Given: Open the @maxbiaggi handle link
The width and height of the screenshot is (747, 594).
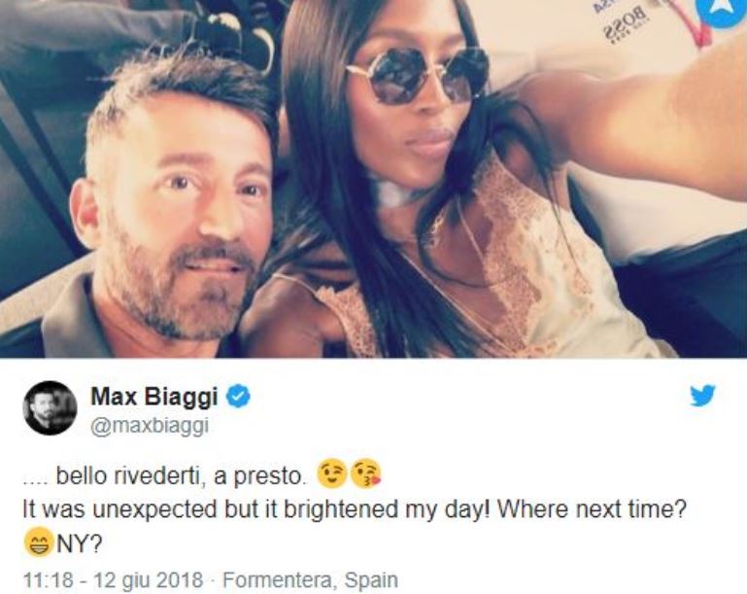Looking at the screenshot, I should tap(150, 425).
